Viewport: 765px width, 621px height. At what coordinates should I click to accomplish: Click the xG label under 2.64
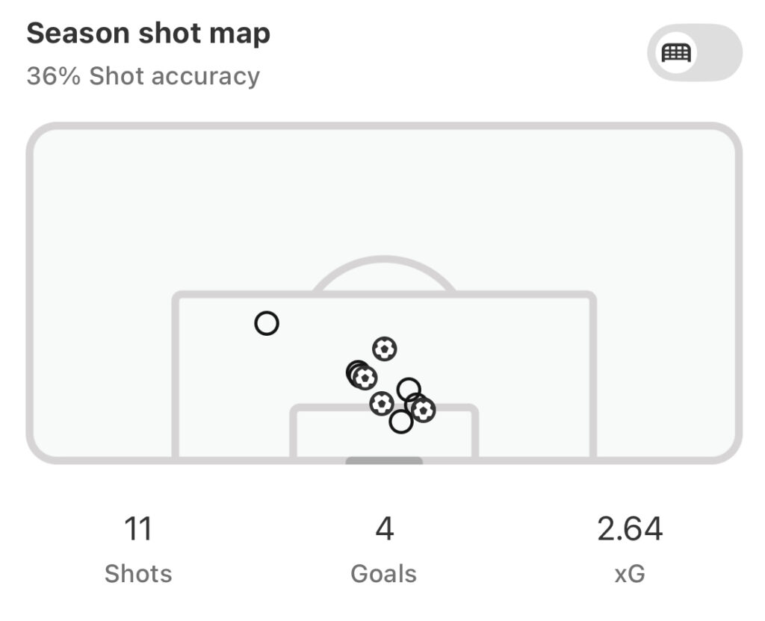(x=629, y=573)
